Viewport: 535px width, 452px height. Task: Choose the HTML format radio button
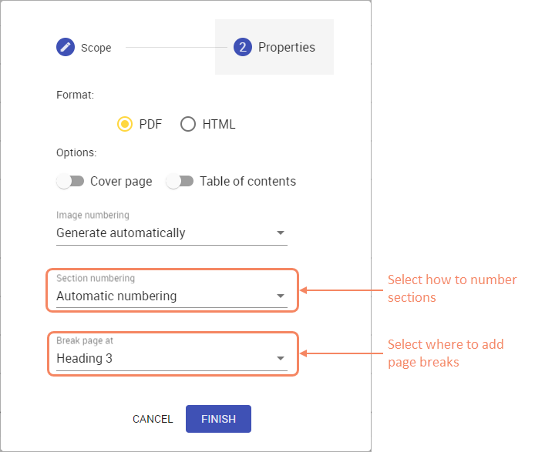188,124
